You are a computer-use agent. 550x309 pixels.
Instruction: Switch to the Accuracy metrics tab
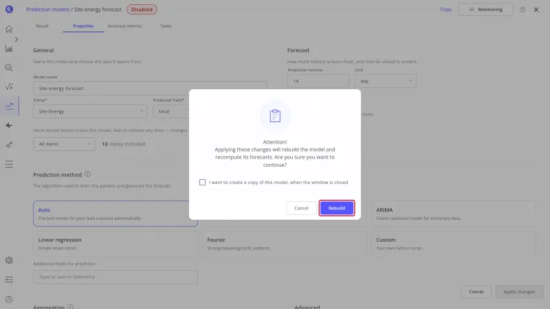(124, 26)
